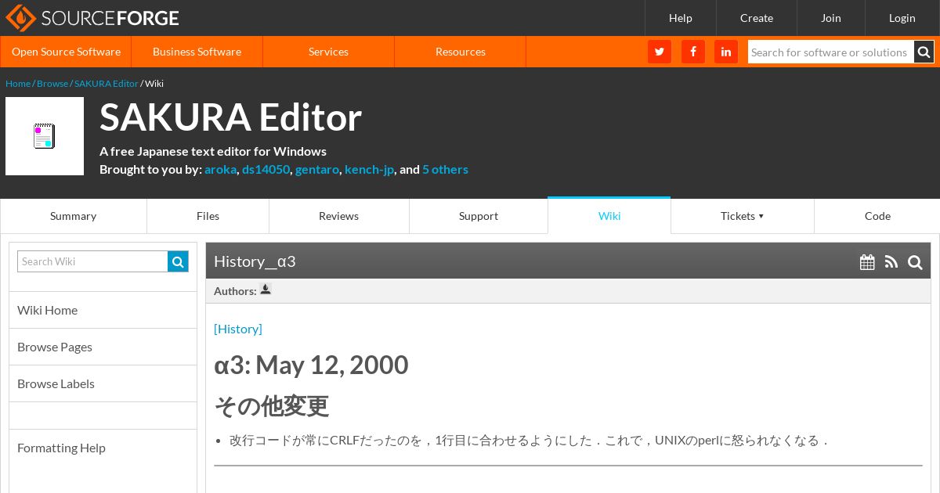The height and width of the screenshot is (493, 940).
Task: Click search icon in History_α3 header
Action: 915,262
